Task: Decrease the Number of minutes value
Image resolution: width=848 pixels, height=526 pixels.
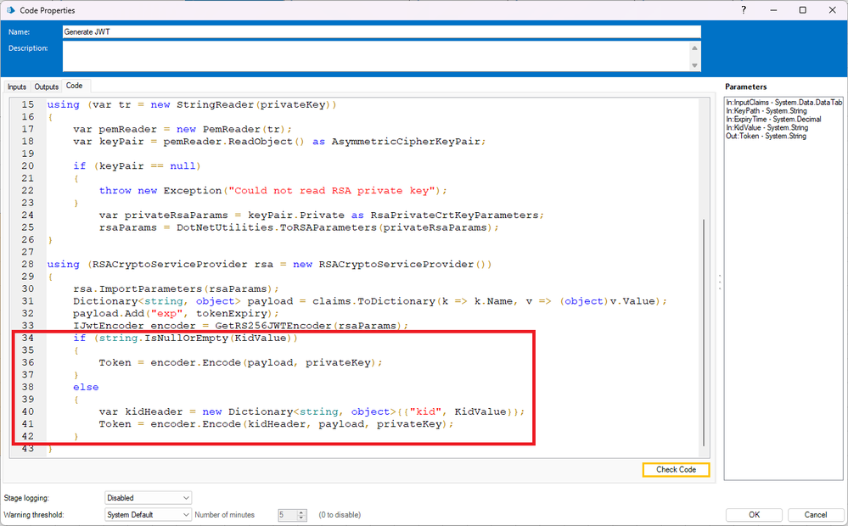Action: click(x=301, y=518)
